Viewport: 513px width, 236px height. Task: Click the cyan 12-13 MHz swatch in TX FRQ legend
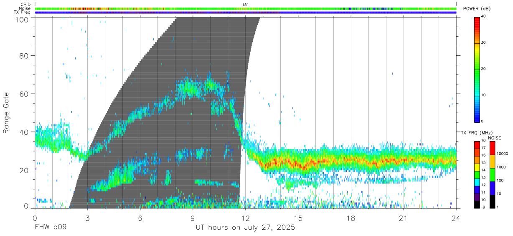pos(477,181)
